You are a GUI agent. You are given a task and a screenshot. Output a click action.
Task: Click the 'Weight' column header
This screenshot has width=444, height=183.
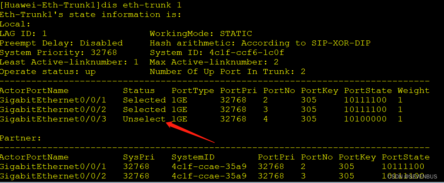(413, 90)
